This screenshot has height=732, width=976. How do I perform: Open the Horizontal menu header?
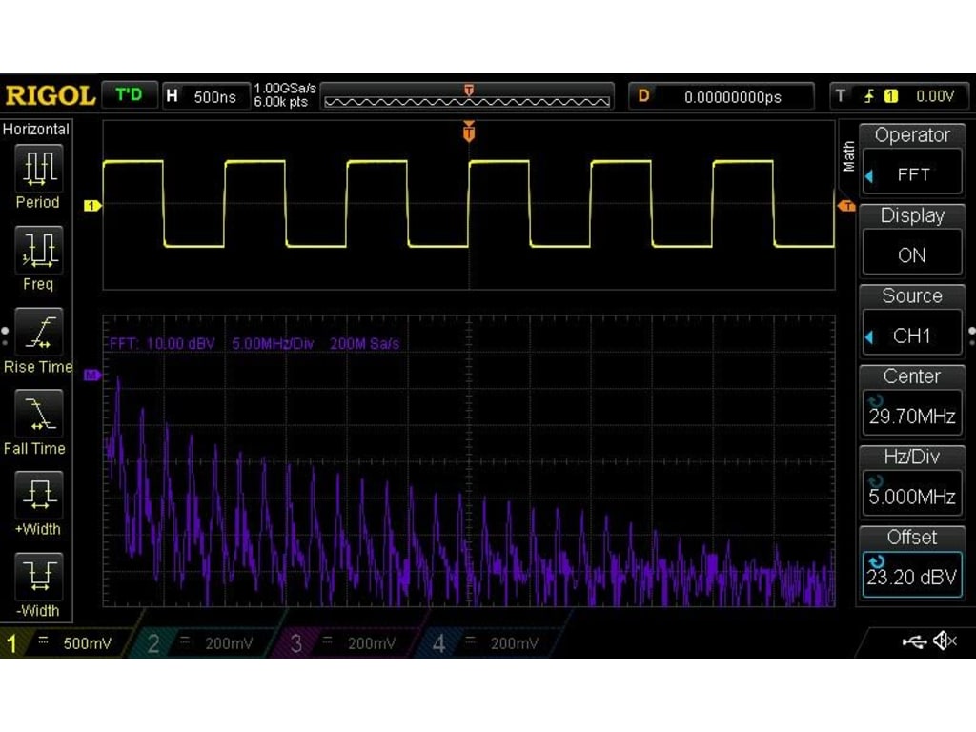pos(36,129)
